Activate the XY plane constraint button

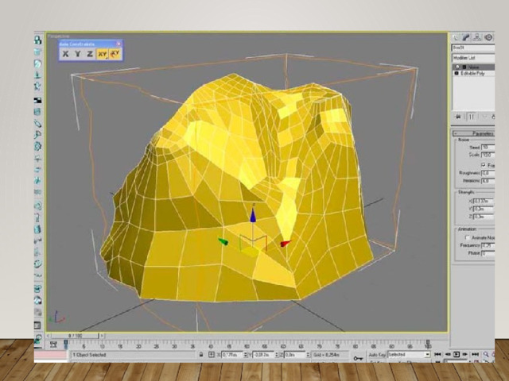pos(103,54)
